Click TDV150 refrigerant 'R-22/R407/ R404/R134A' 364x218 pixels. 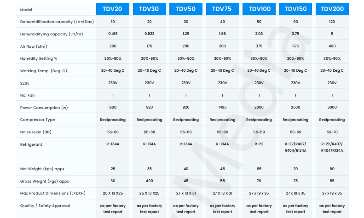[295, 147]
